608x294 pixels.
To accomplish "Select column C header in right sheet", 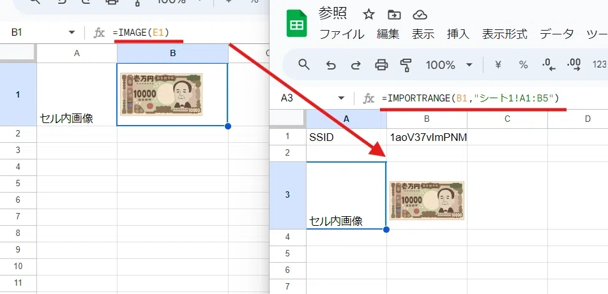I will 507,119.
